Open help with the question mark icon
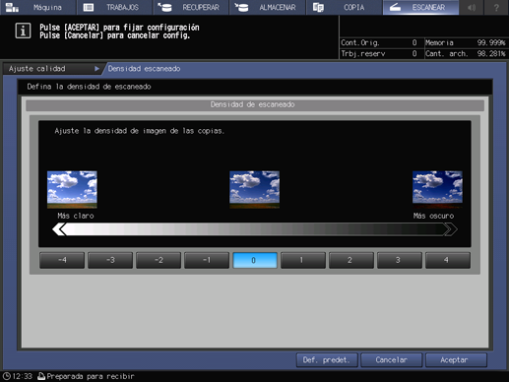The width and height of the screenshot is (509, 382). point(496,7)
